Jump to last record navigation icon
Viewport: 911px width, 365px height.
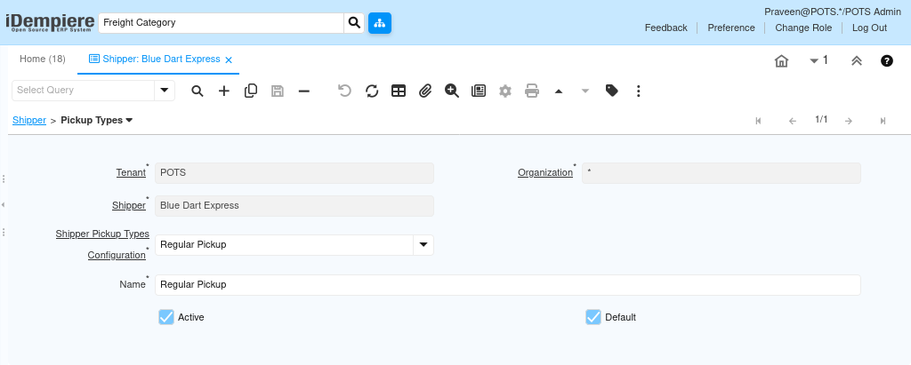pos(883,121)
